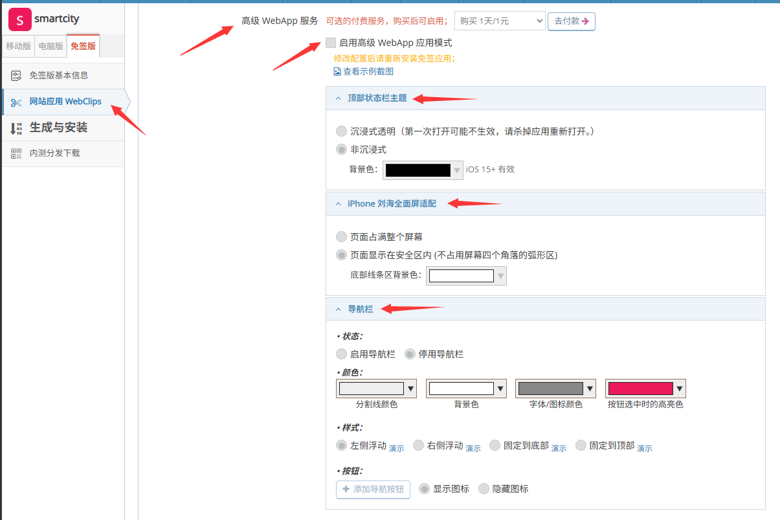Choose the 固定到底部 style radio
Screen dimensions: 780x520
point(495,446)
